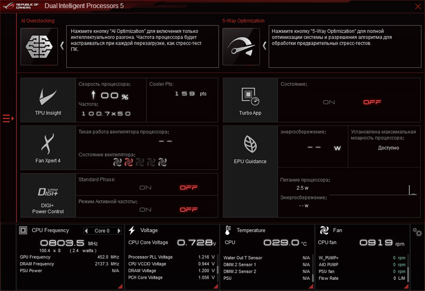Turn Turbo App state OFF

[x=372, y=102]
